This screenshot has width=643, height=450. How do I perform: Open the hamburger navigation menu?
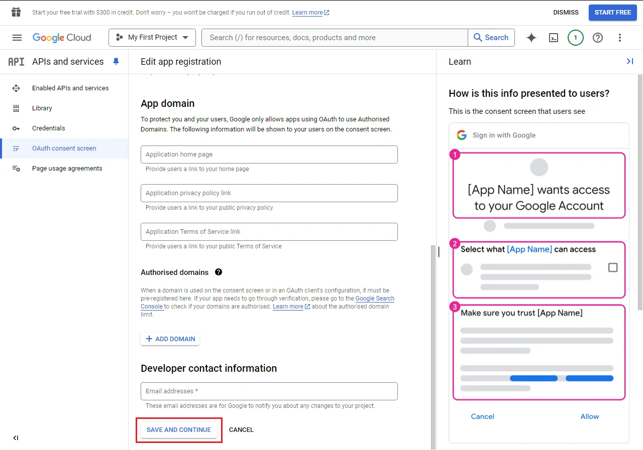[x=17, y=38]
